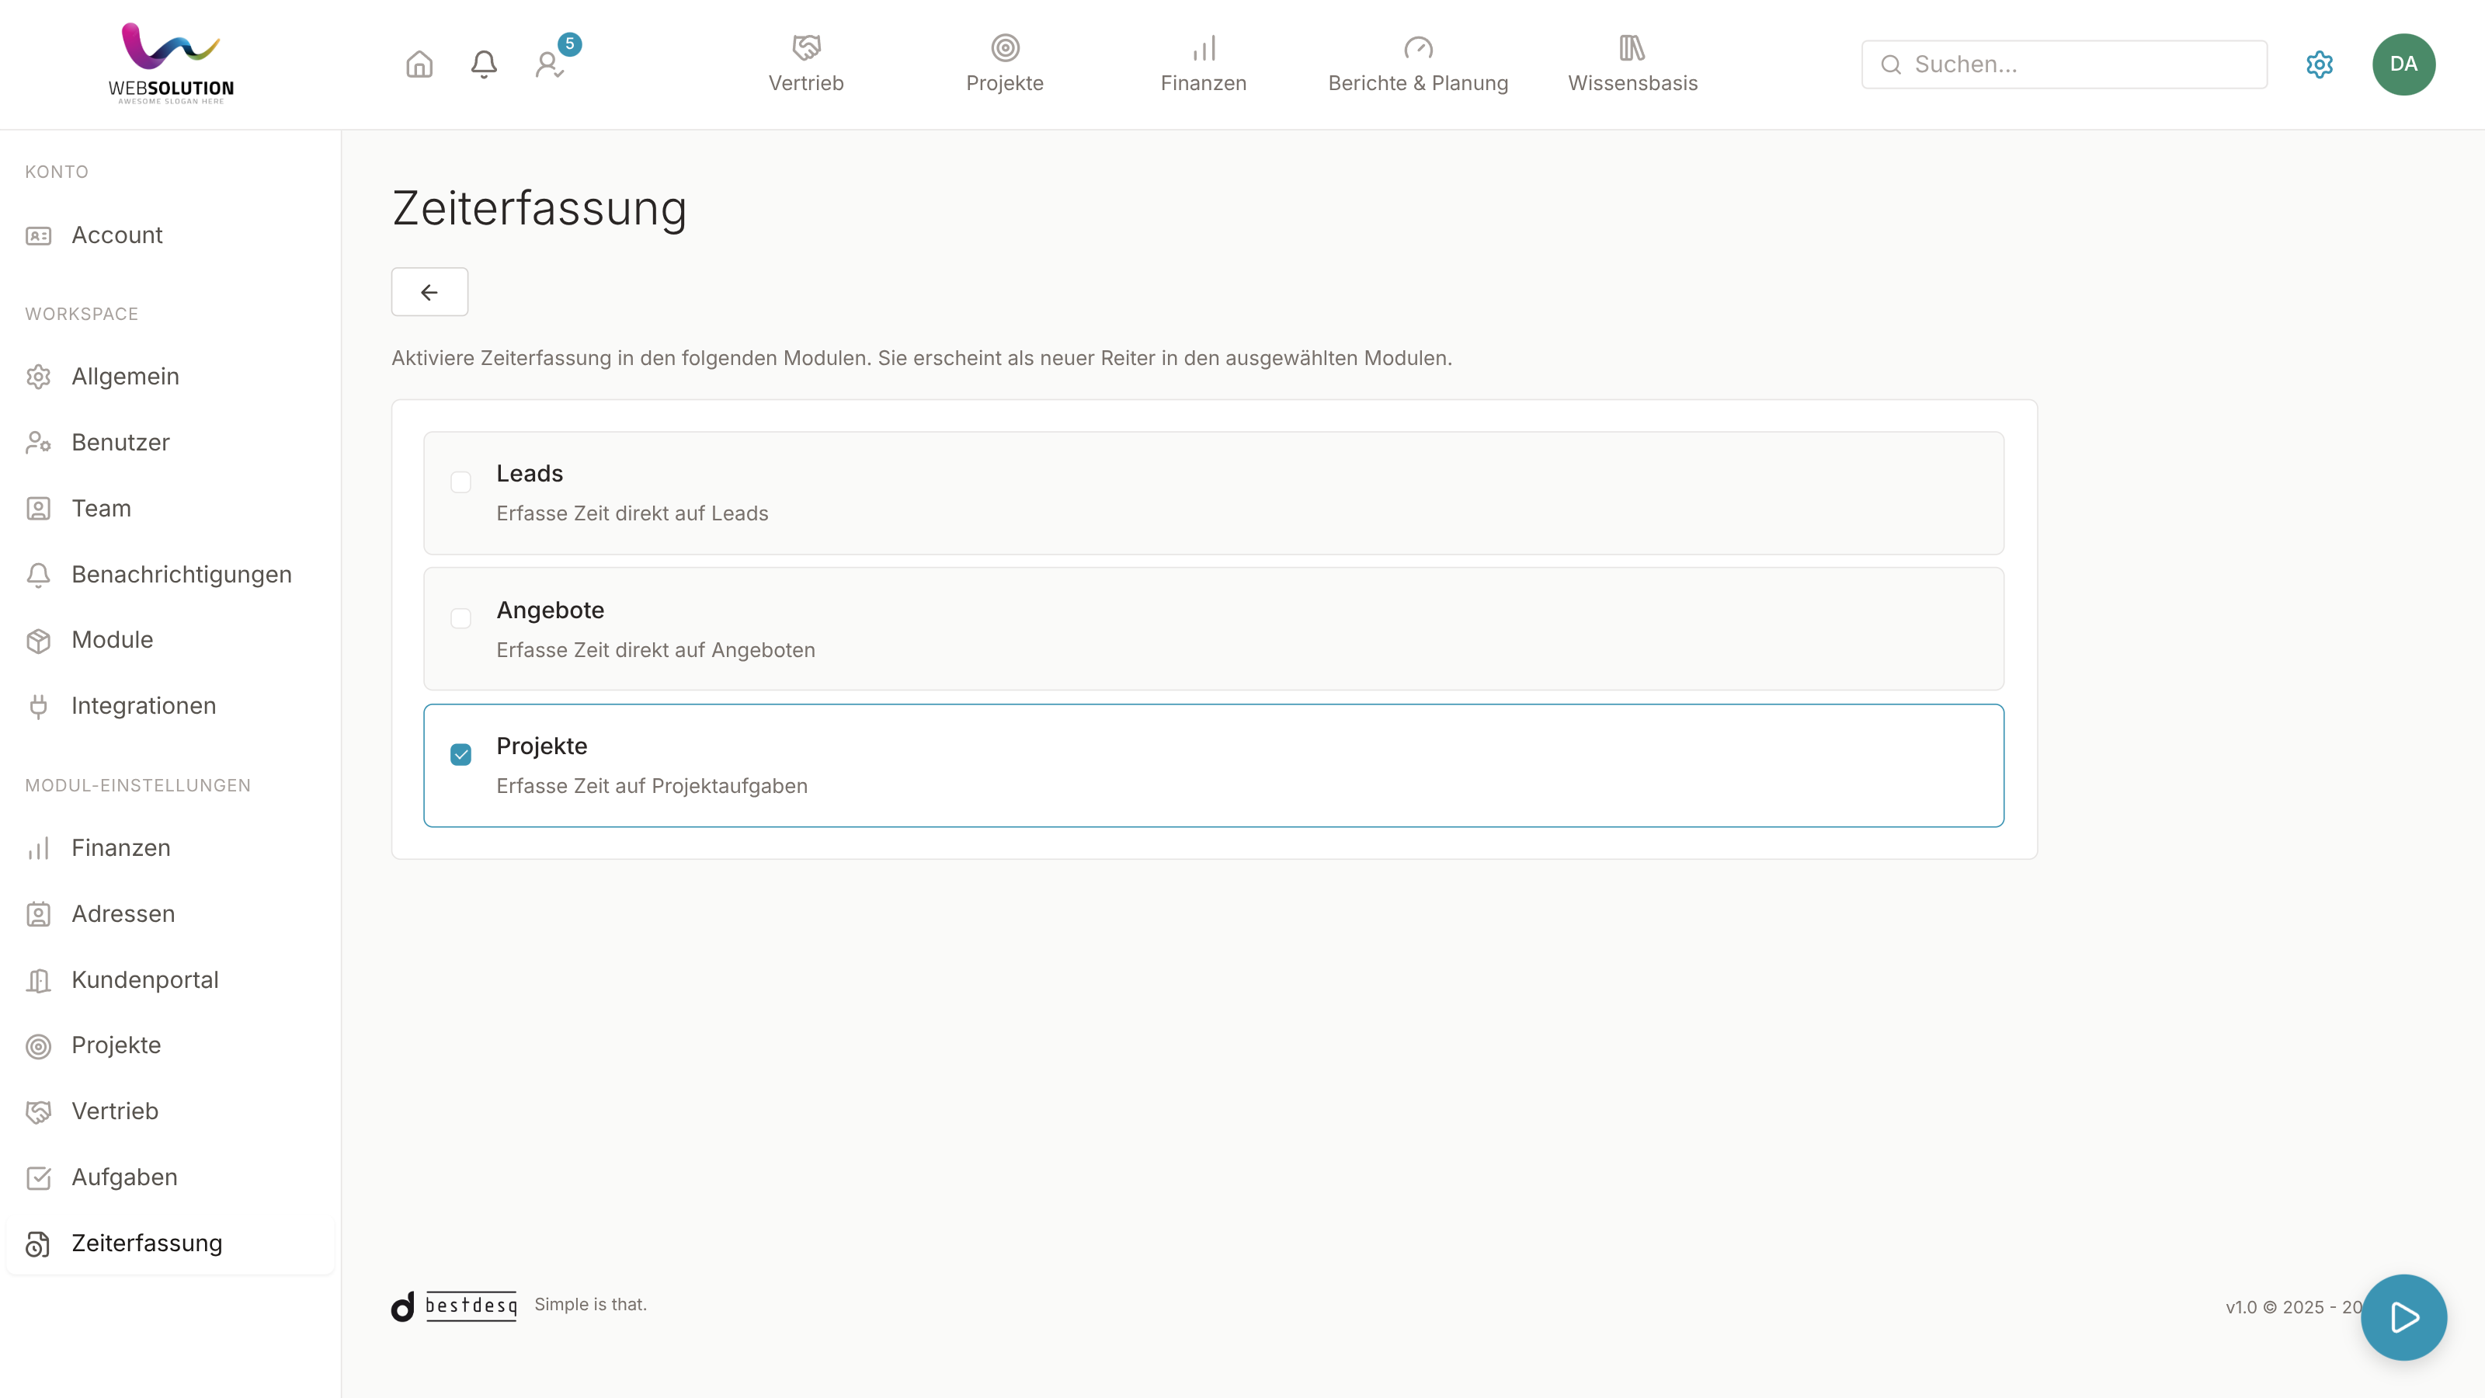This screenshot has height=1398, width=2485.
Task: Open Integrationen settings in sidebar
Action: (x=170, y=705)
